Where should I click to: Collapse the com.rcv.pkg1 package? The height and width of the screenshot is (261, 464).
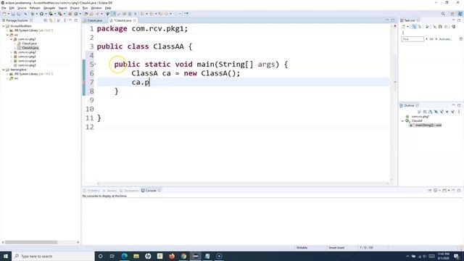click(12, 39)
